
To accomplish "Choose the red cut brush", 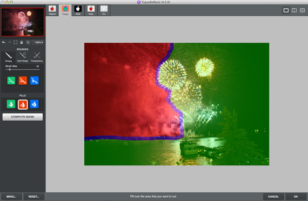I will [23, 81].
